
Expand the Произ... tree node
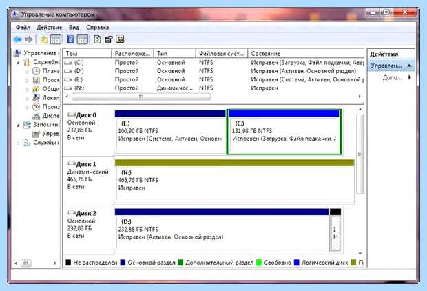pyautogui.click(x=28, y=107)
